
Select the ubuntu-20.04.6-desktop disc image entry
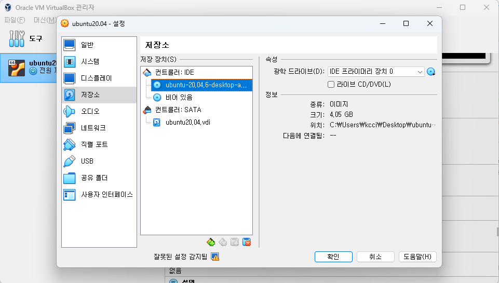(202, 85)
